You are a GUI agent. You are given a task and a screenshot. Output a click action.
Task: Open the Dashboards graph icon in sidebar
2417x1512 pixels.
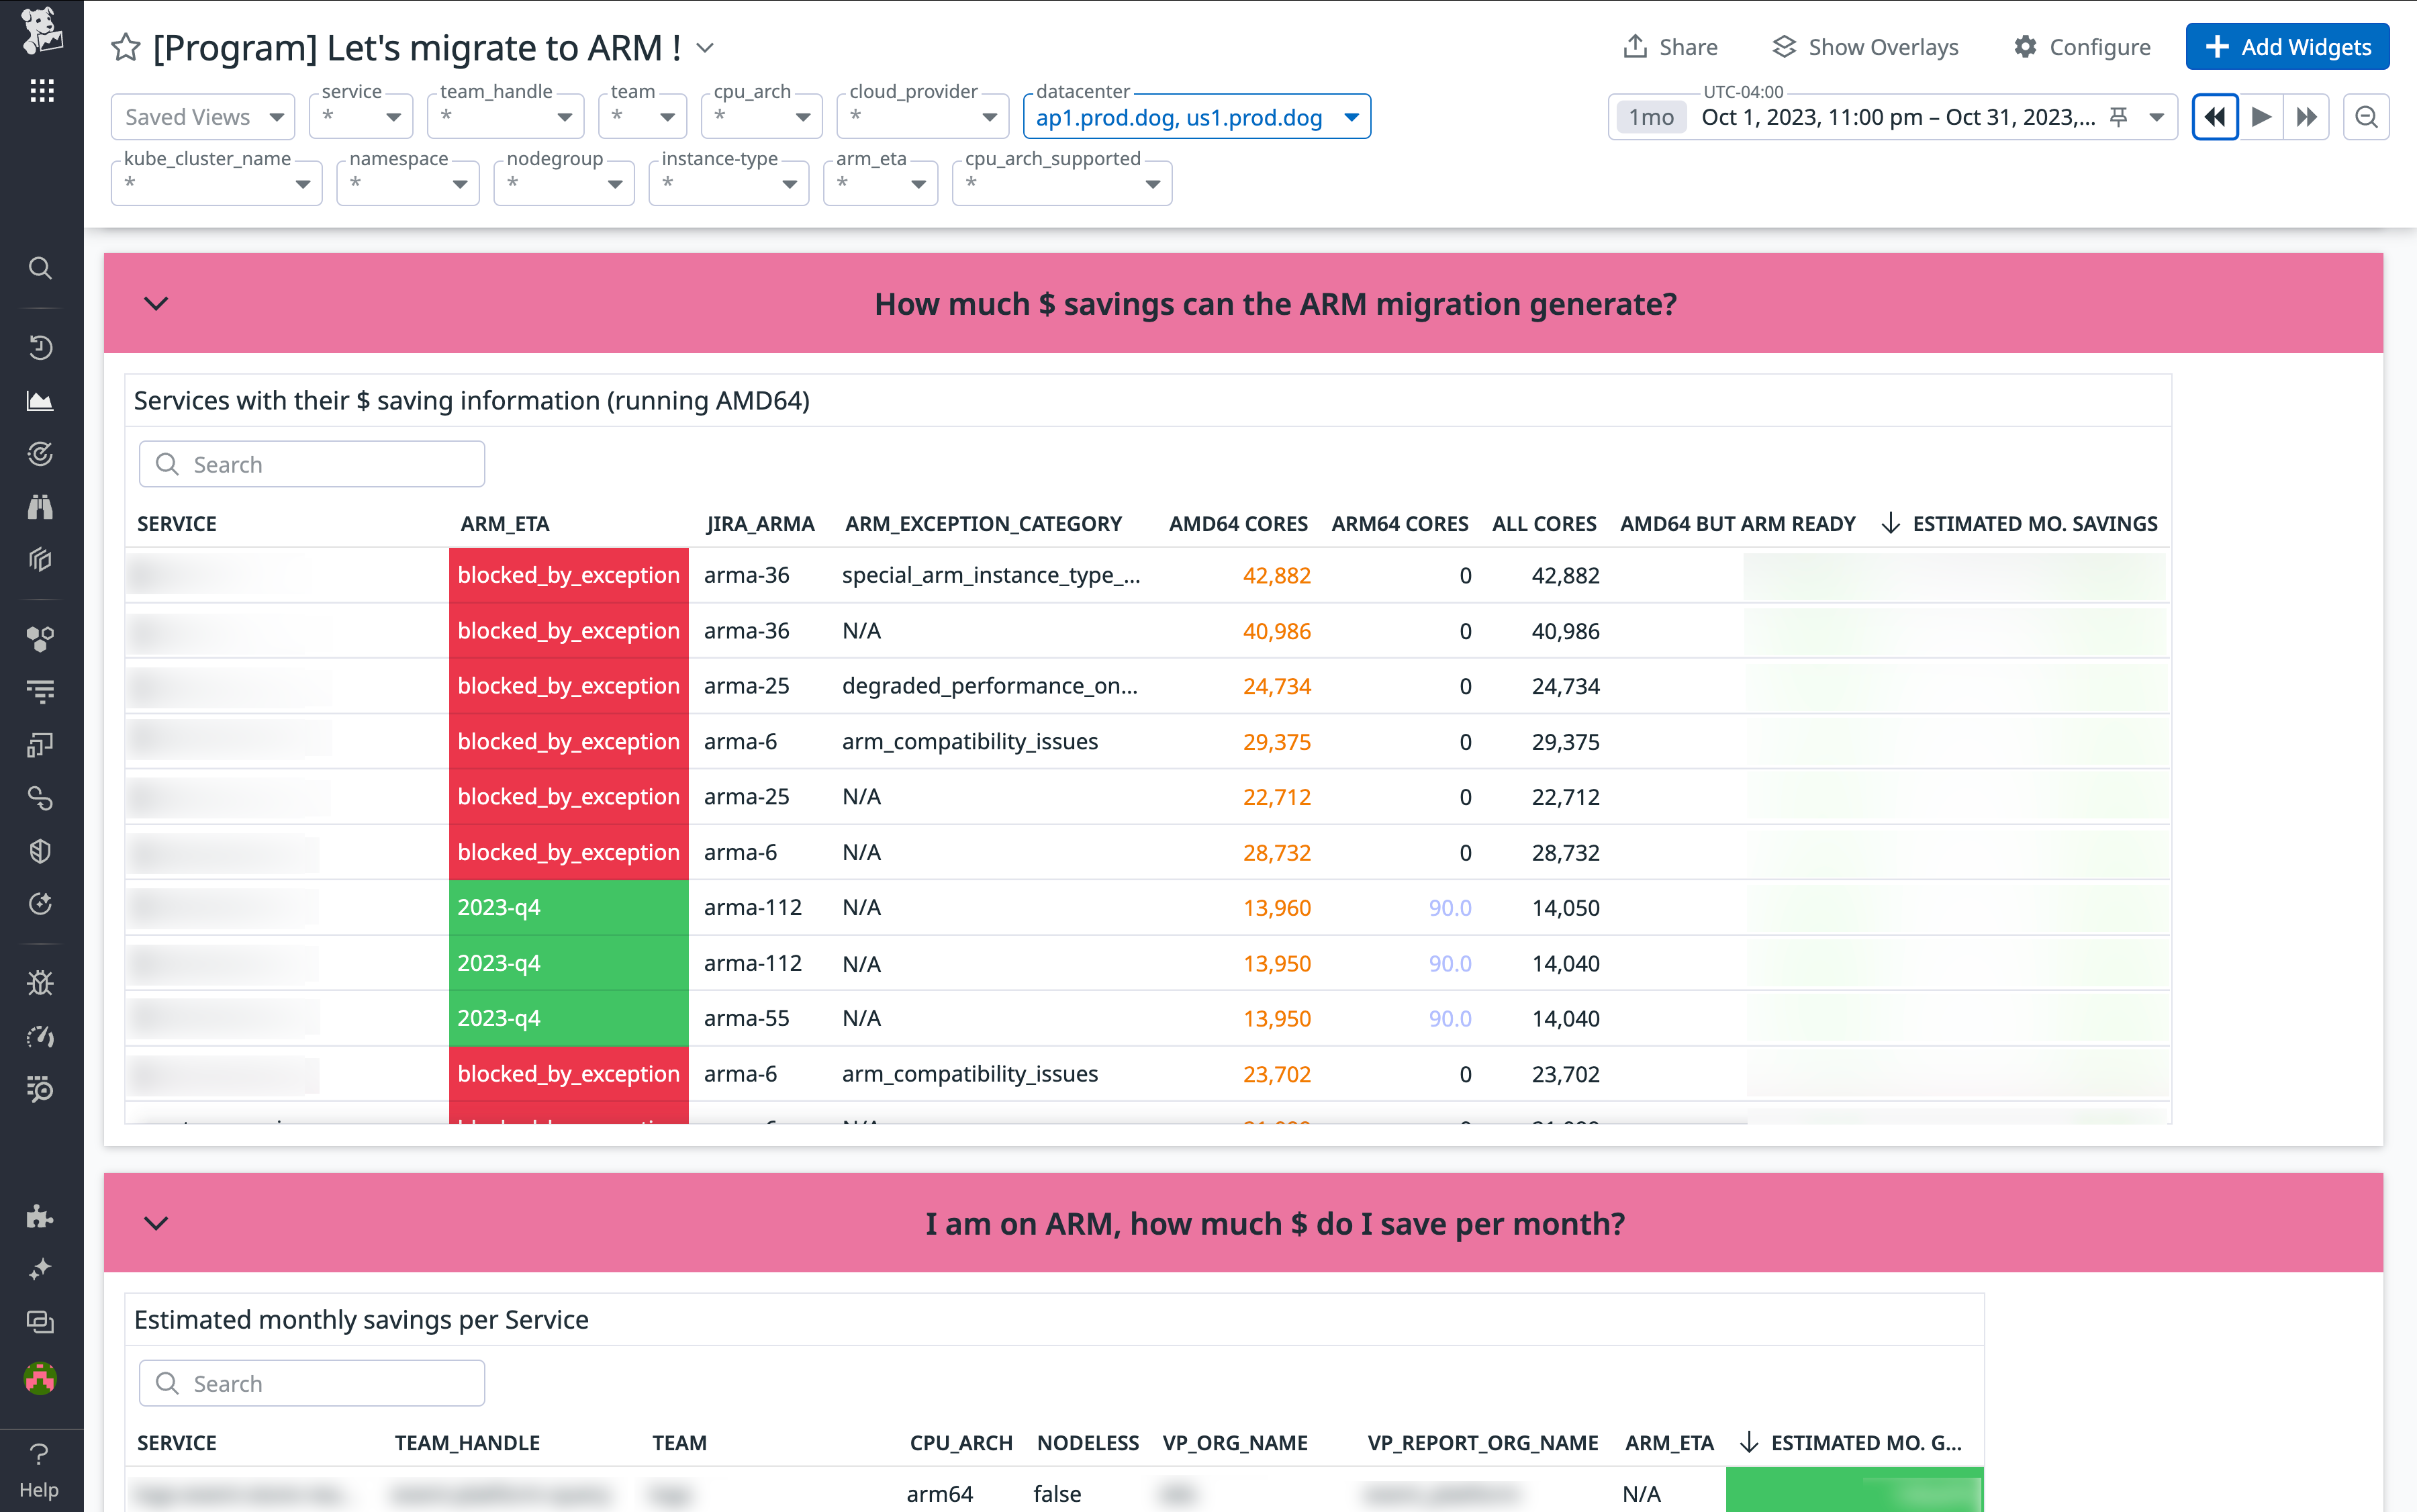coord(40,401)
